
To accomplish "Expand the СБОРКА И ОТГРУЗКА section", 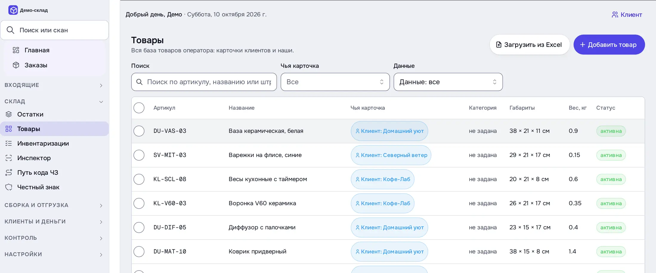I will pyautogui.click(x=54, y=205).
